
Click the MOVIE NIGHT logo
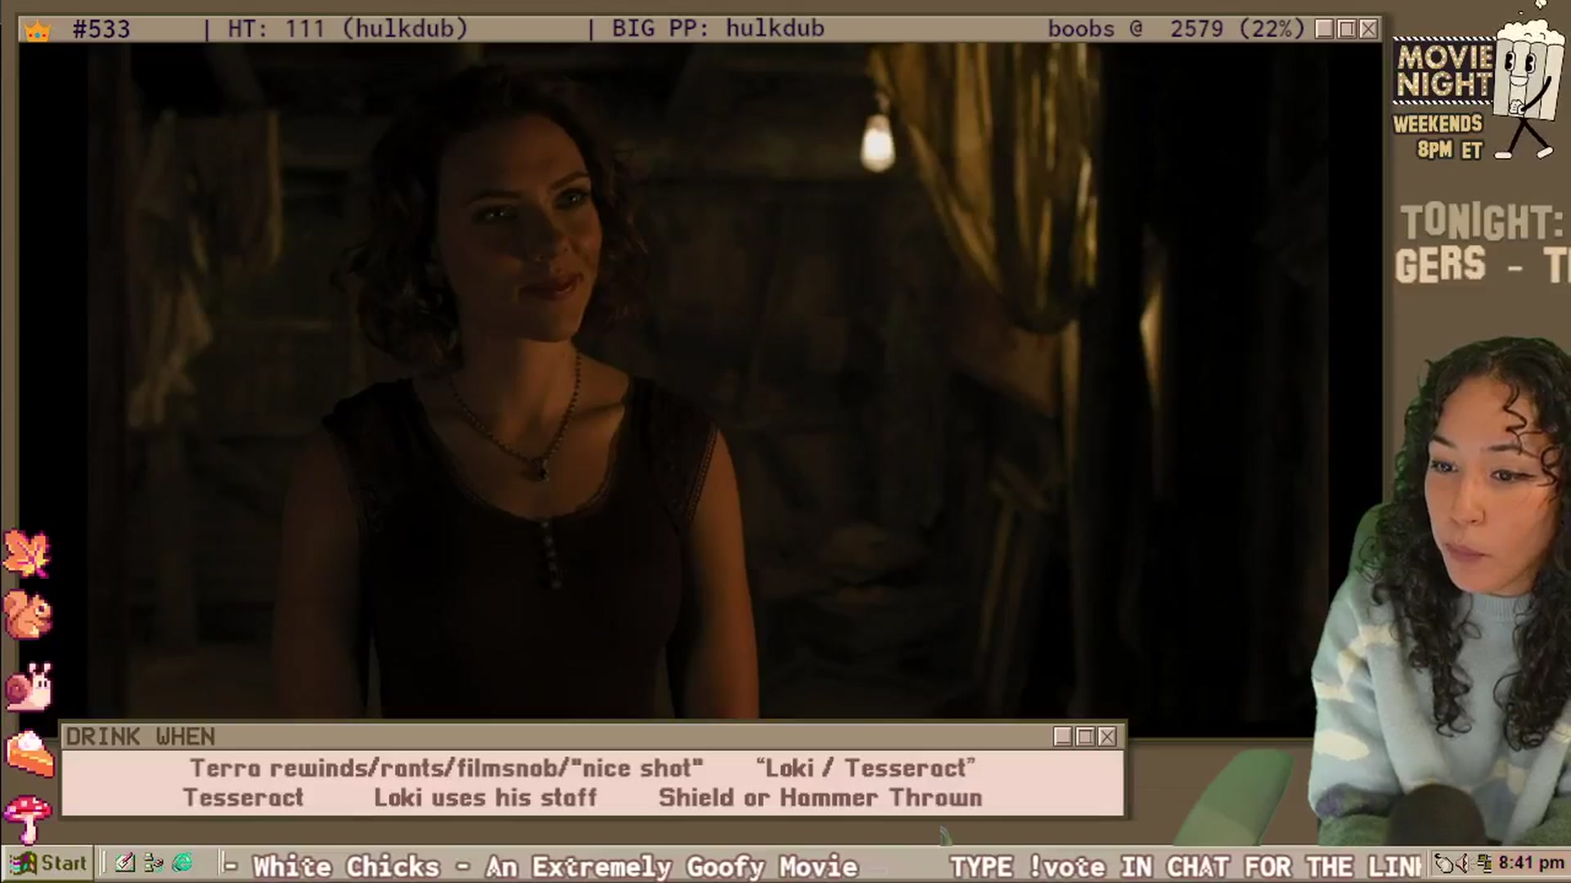point(1444,72)
